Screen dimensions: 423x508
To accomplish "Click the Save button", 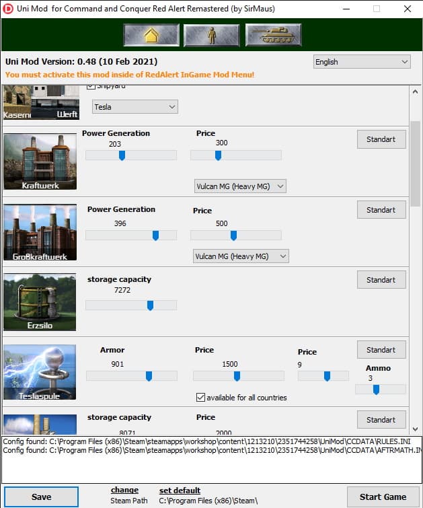I will click(x=42, y=497).
